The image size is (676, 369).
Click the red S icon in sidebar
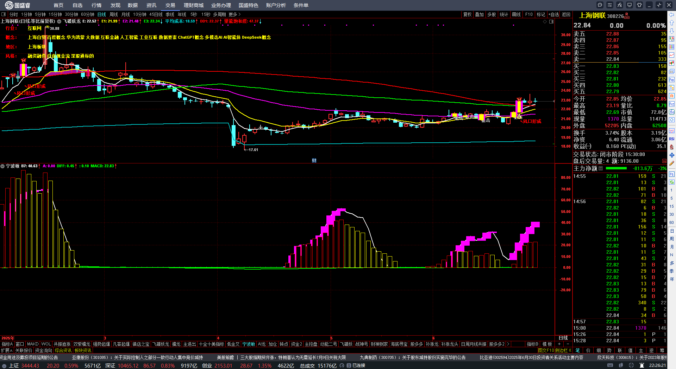[672, 147]
